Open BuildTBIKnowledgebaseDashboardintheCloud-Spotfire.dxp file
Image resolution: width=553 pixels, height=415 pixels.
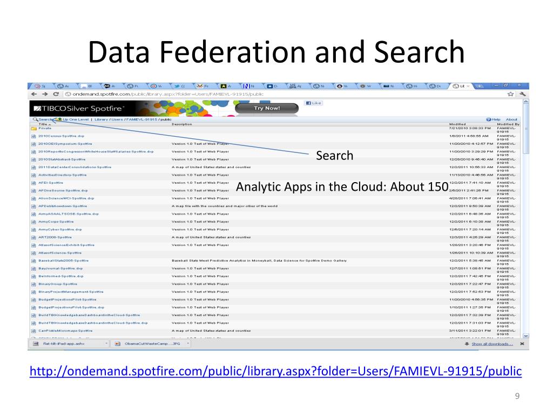coord(93,323)
